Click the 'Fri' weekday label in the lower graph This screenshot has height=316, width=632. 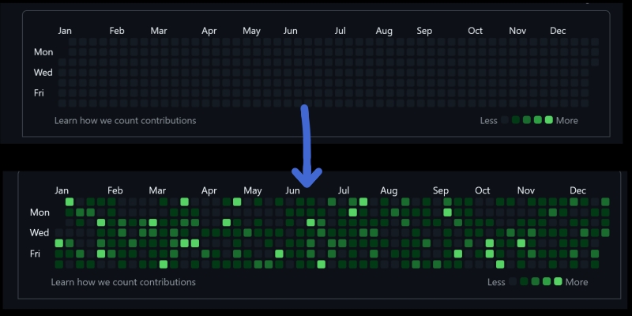35,254
